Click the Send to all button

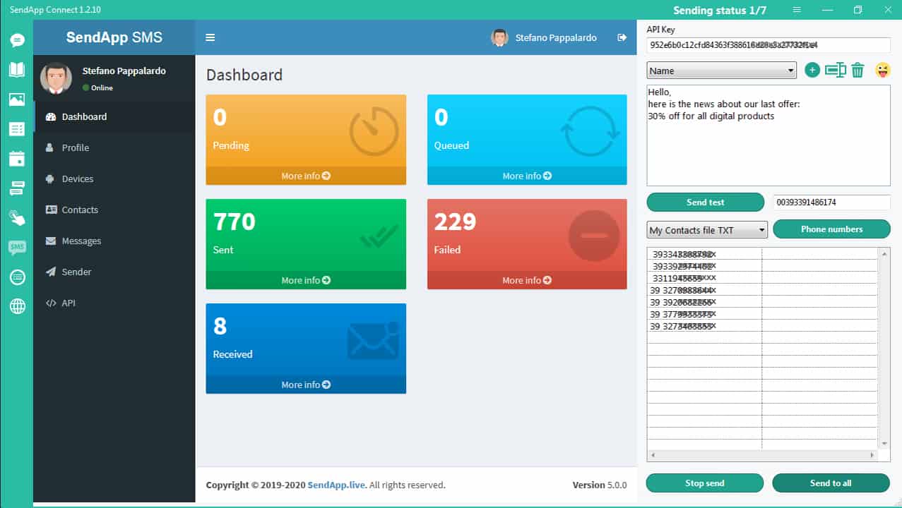(x=831, y=483)
